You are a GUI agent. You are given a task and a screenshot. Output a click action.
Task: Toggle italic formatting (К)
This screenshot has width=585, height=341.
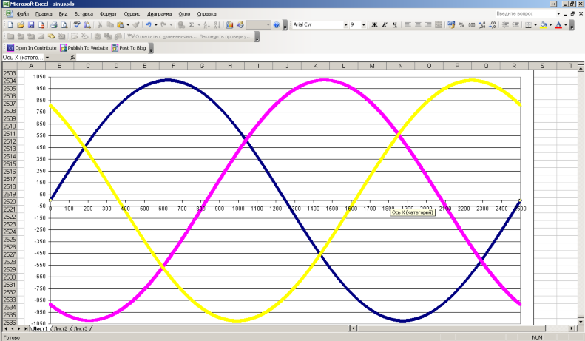point(385,25)
